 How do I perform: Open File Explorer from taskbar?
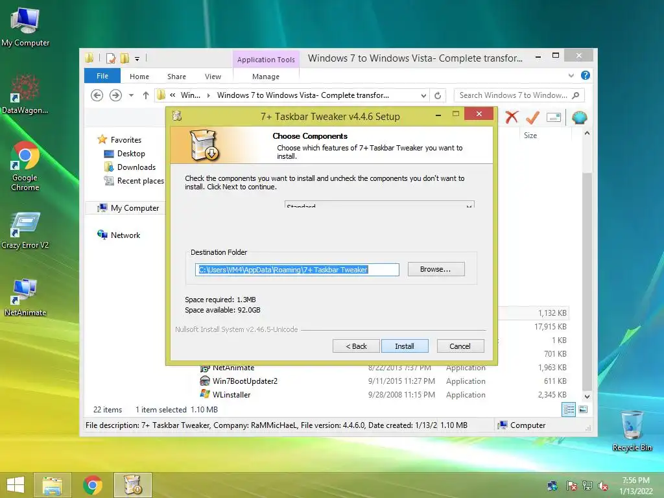coord(53,485)
